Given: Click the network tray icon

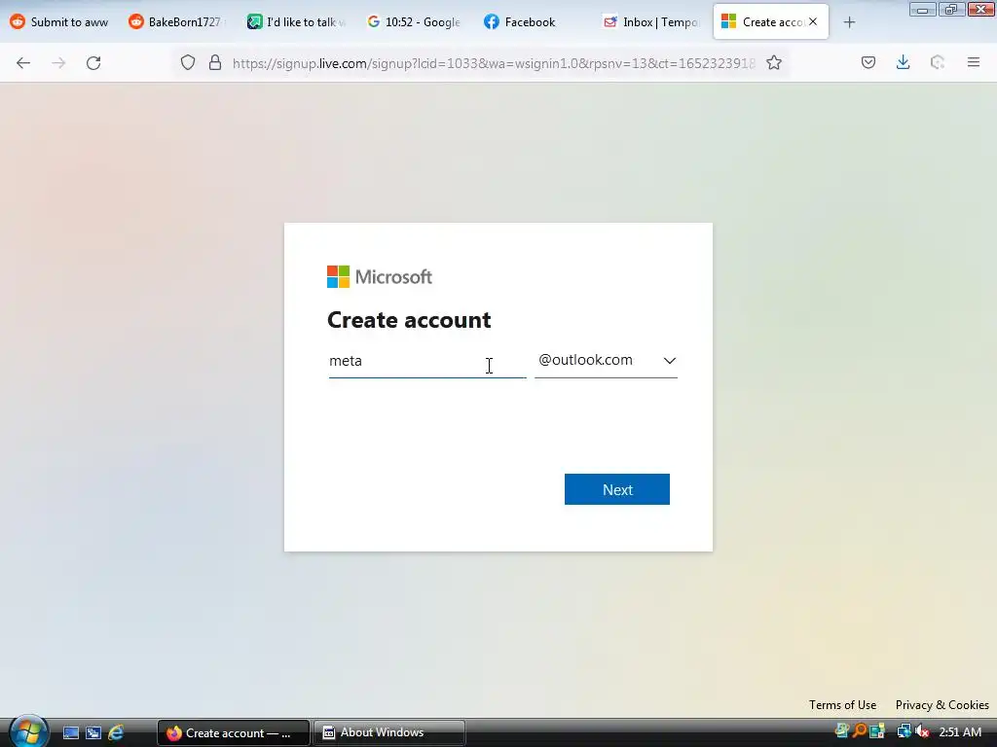Looking at the screenshot, I should coord(904,731).
